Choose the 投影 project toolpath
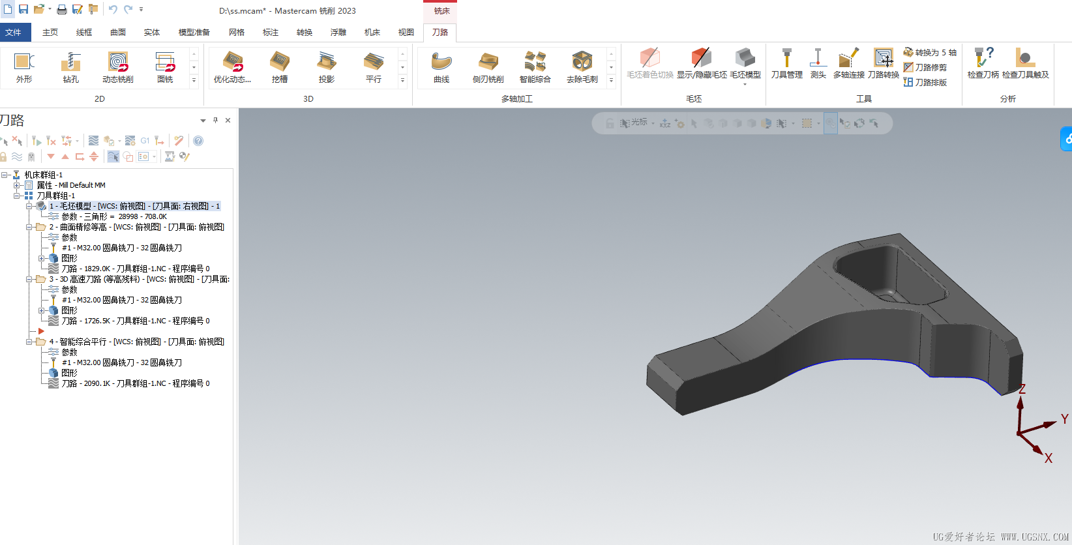The height and width of the screenshot is (545, 1072). coord(327,68)
